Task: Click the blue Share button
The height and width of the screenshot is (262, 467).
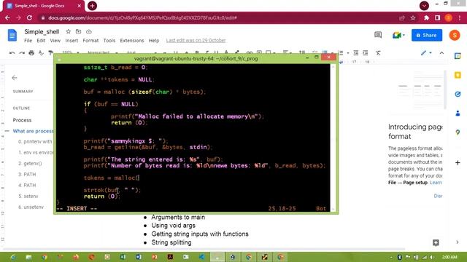Action: click(x=427, y=35)
